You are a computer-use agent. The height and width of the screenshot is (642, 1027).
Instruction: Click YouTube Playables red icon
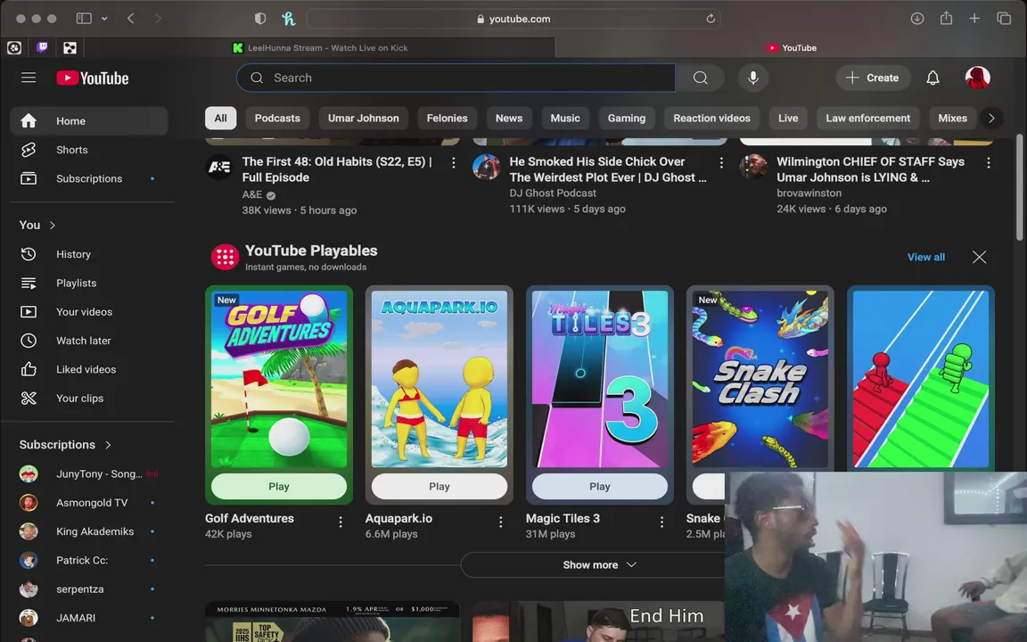coord(225,257)
